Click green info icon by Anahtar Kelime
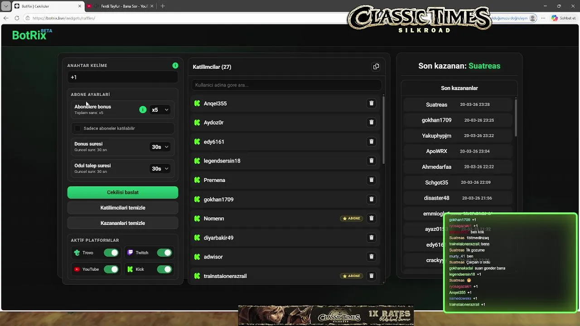This screenshot has width=580, height=326. coord(175,66)
